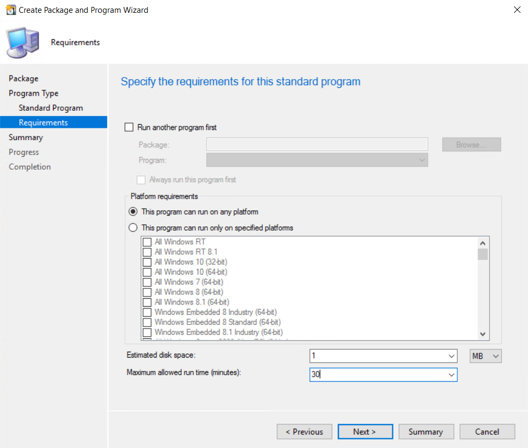Open the Estimated disk space dropdown
This screenshot has height=448, width=528.
click(451, 356)
